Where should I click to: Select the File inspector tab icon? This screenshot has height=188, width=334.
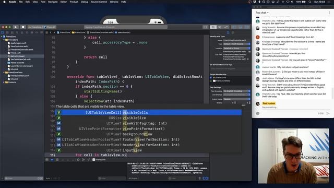point(228,32)
